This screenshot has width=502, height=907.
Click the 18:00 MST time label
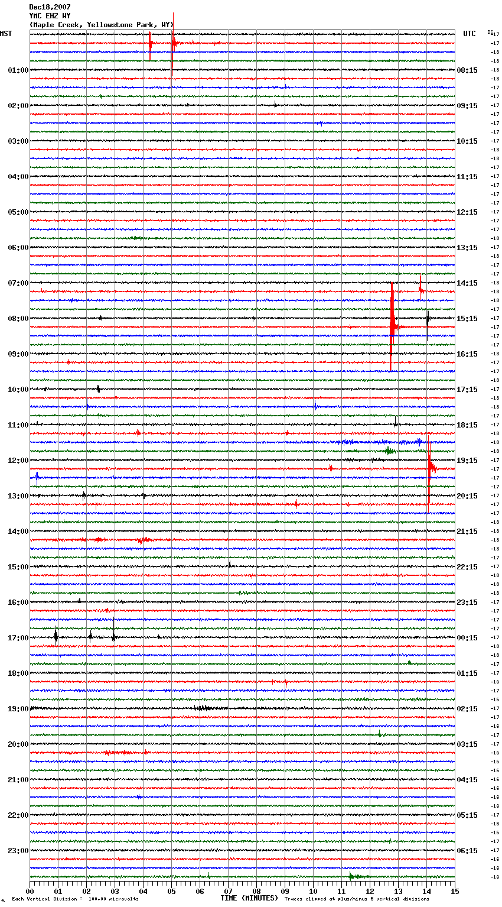pos(18,673)
